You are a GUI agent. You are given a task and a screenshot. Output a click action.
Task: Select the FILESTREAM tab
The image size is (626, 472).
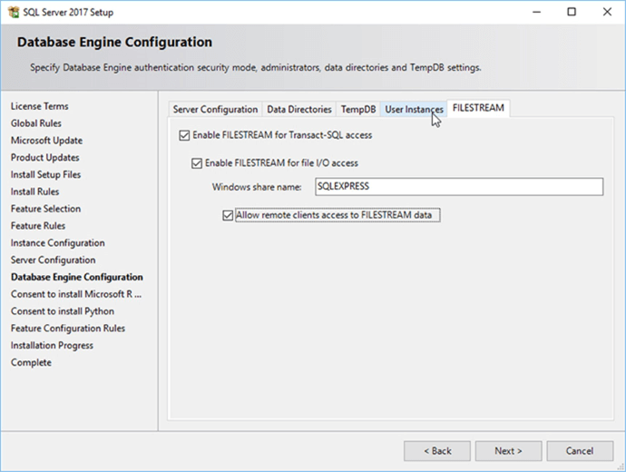point(478,109)
